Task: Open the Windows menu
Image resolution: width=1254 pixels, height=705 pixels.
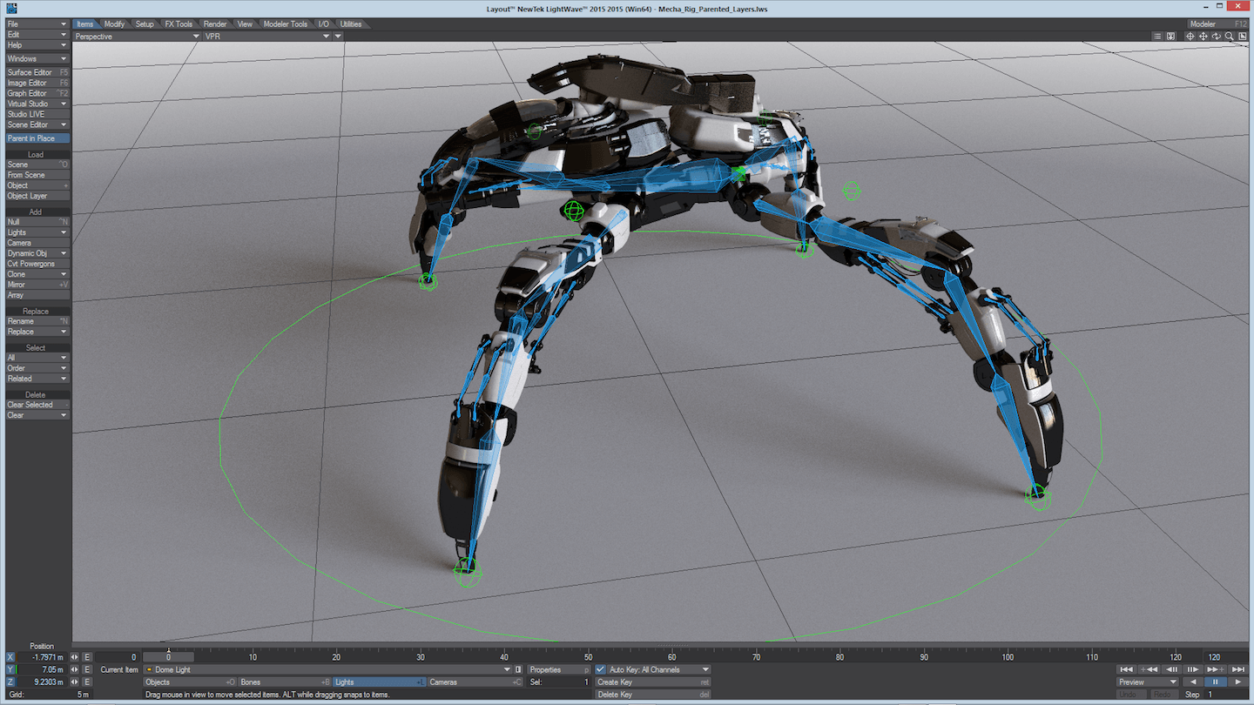Action: pos(35,58)
